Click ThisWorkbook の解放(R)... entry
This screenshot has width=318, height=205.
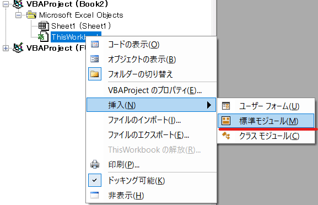click(x=152, y=150)
